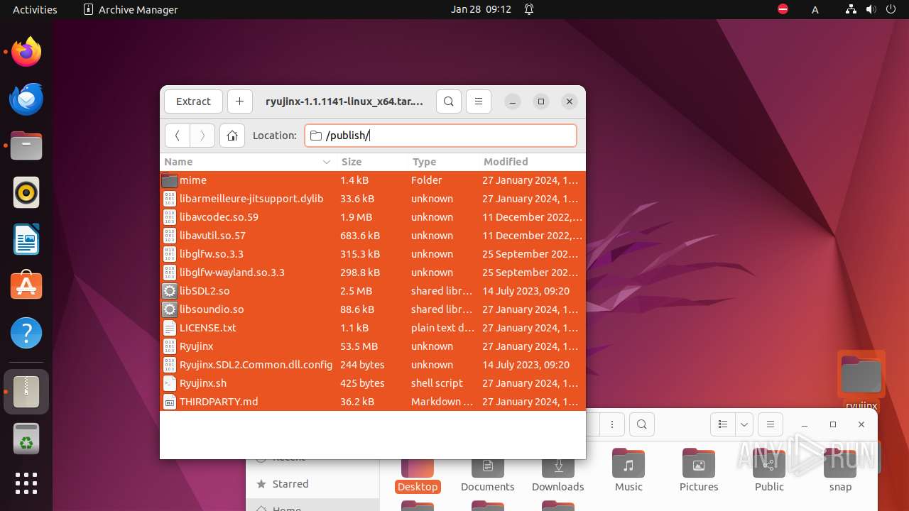Select libavutil.so.57 file

(x=373, y=236)
